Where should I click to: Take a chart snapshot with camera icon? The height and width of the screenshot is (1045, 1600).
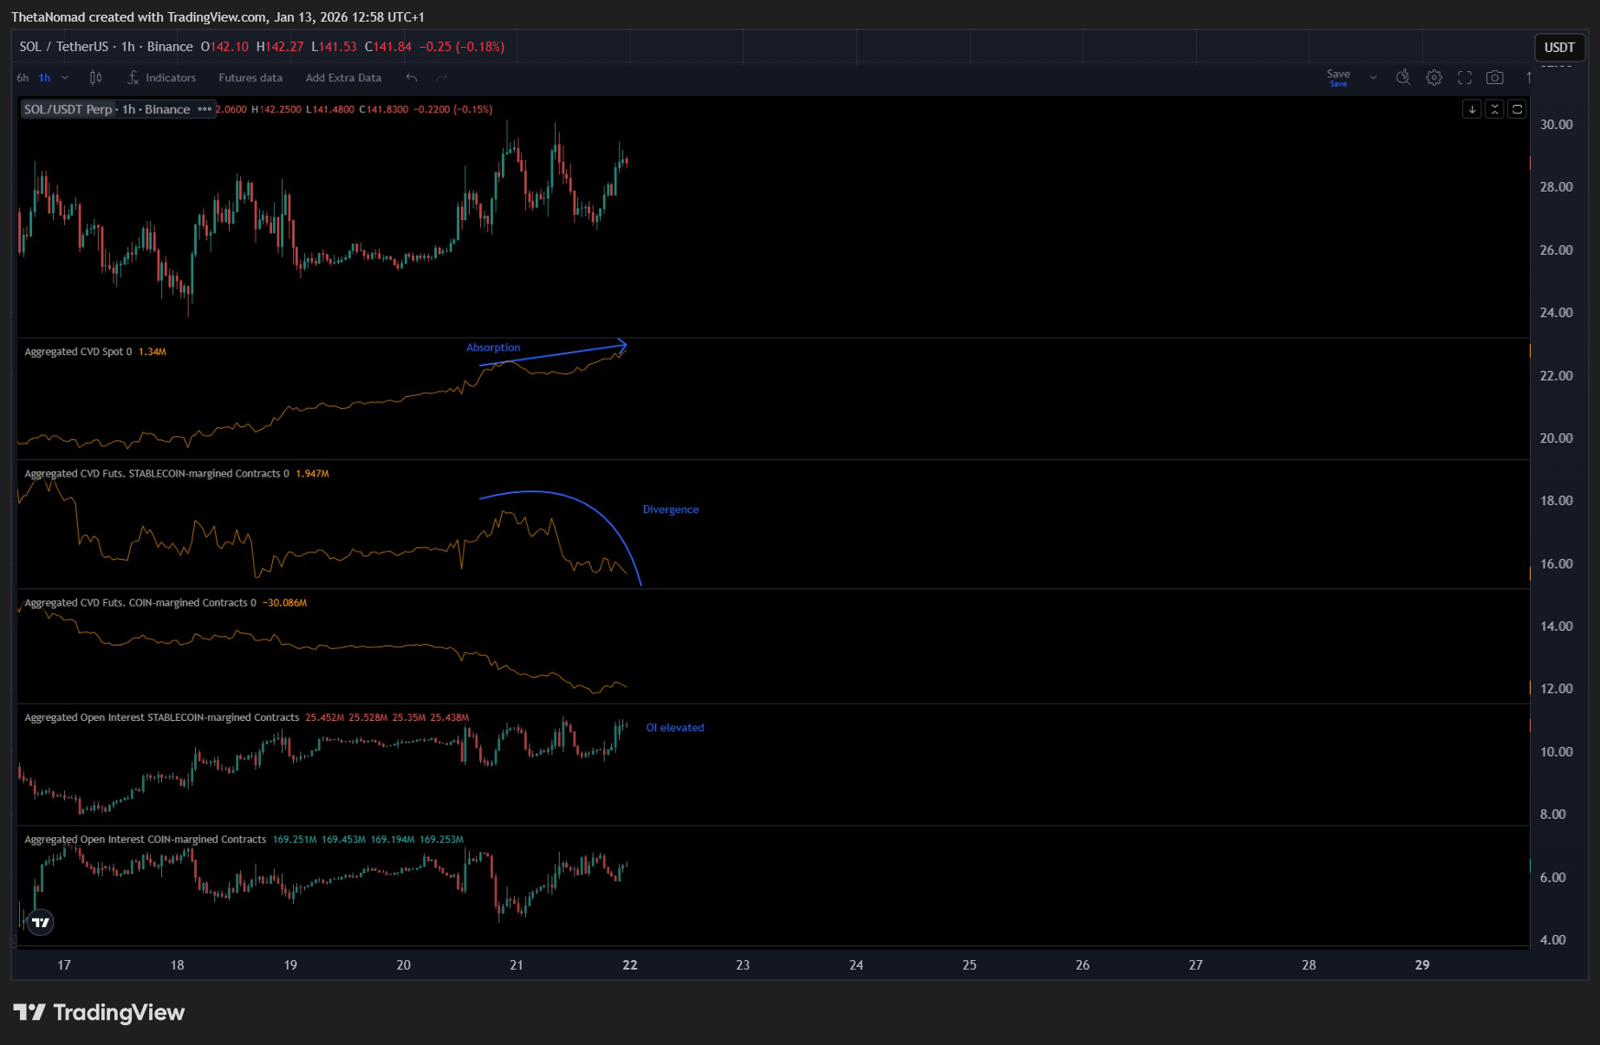coord(1495,77)
